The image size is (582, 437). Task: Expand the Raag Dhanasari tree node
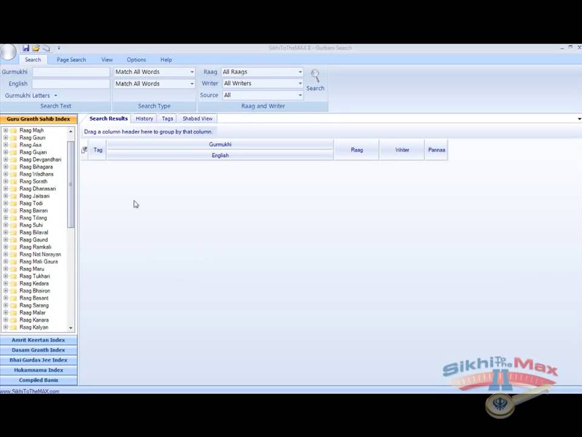point(5,189)
